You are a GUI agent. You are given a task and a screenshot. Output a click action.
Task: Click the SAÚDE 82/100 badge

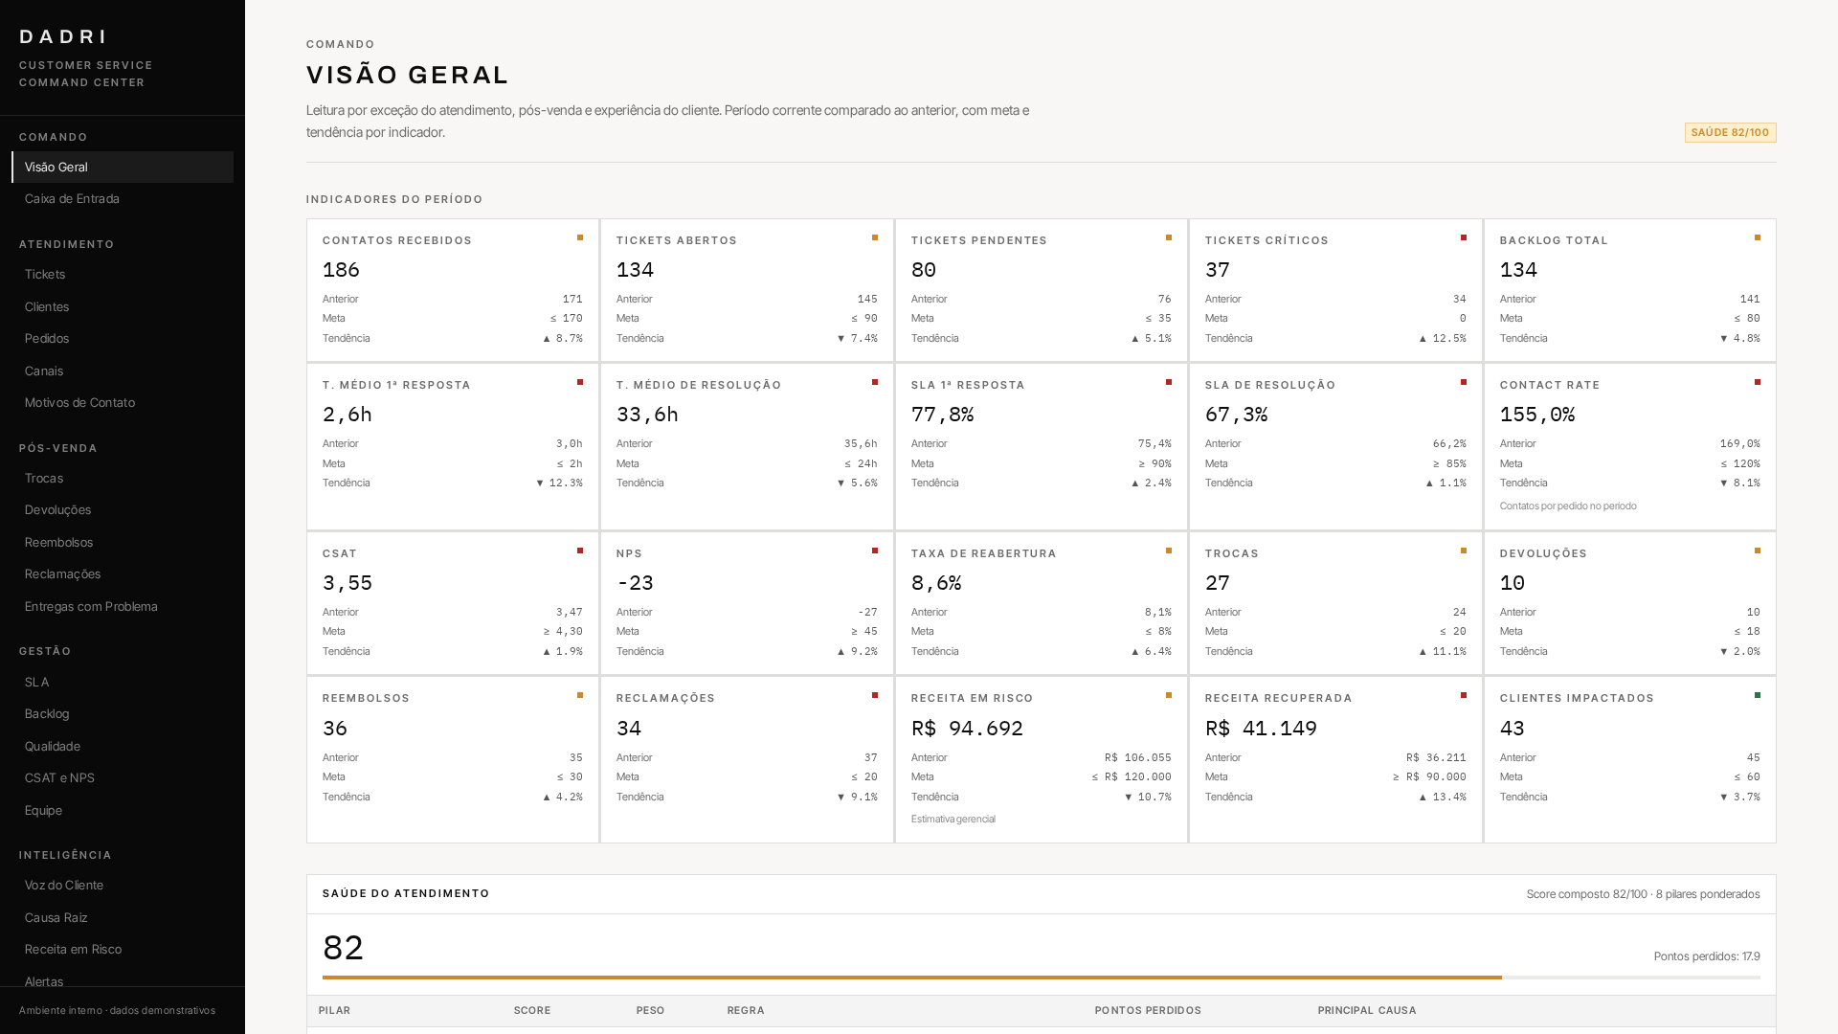(1730, 133)
